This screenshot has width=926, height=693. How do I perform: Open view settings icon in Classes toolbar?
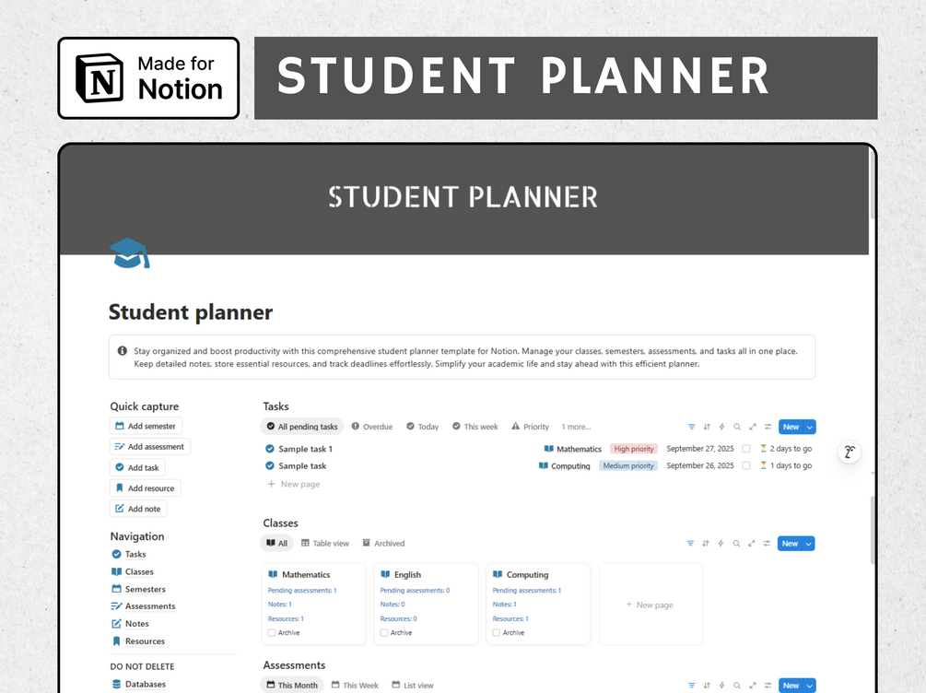tap(767, 544)
